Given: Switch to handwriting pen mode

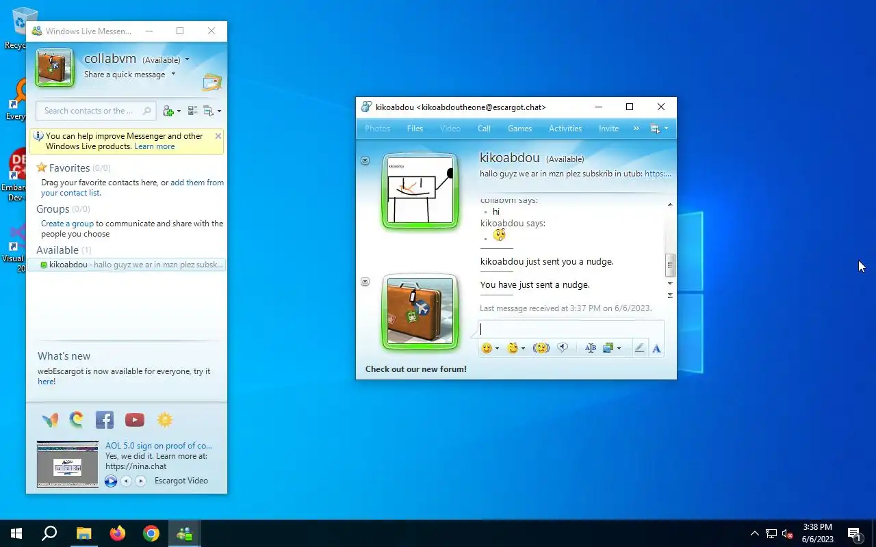Looking at the screenshot, I should (639, 348).
